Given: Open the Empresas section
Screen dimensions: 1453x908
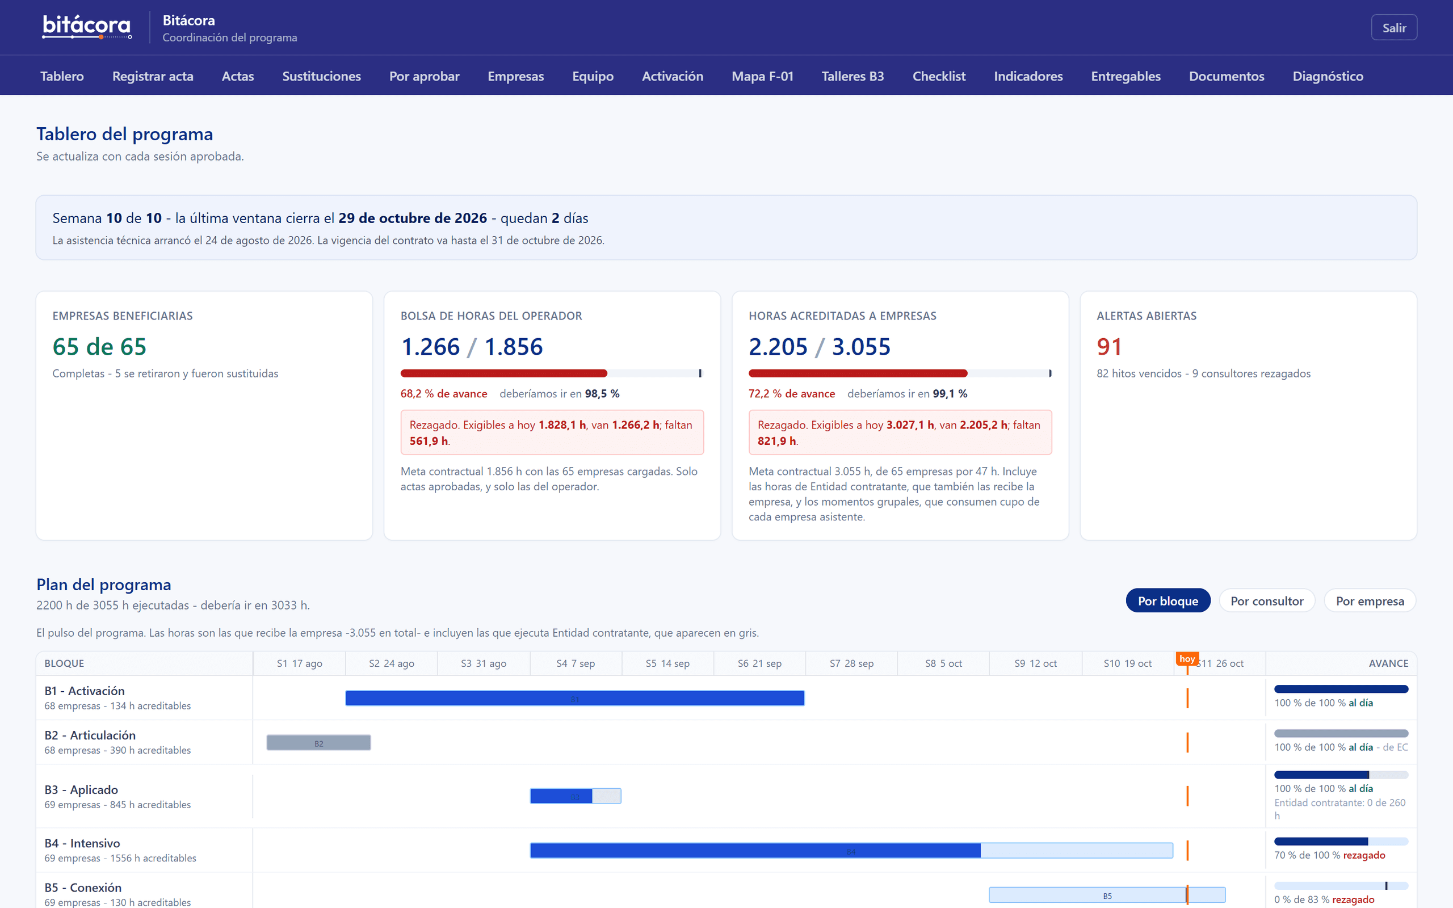Looking at the screenshot, I should [515, 76].
